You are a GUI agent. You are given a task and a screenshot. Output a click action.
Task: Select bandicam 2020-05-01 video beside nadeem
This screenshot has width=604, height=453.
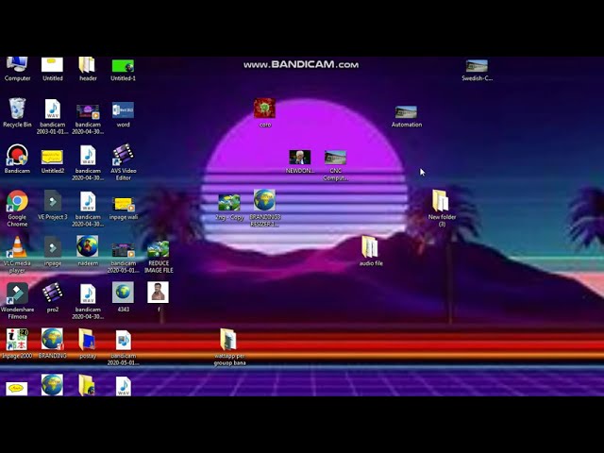click(x=124, y=258)
